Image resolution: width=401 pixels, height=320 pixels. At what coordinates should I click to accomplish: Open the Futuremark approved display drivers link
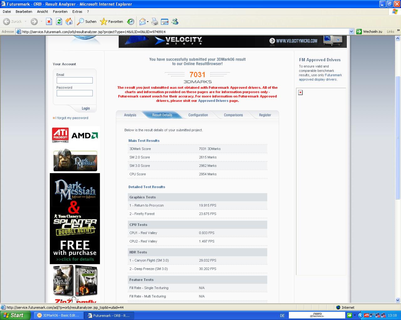(x=320, y=77)
